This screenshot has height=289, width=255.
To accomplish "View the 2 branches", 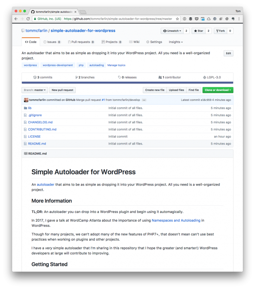I will tap(85, 78).
